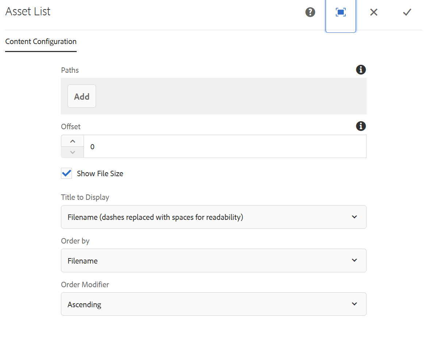This screenshot has height=340, width=426.
Task: Click the Show File Size label text
Action: pos(100,174)
